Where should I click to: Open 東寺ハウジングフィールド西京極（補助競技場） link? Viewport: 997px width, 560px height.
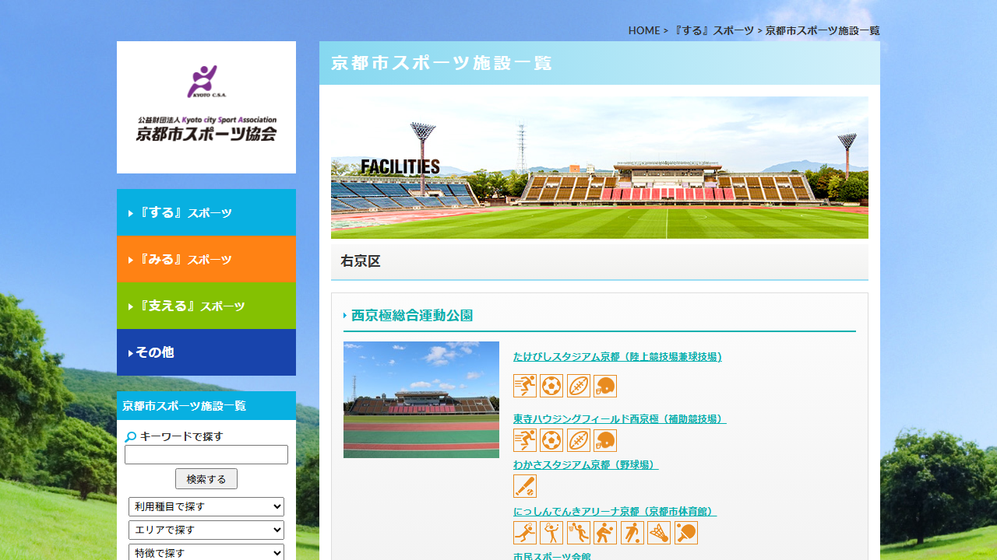(620, 418)
